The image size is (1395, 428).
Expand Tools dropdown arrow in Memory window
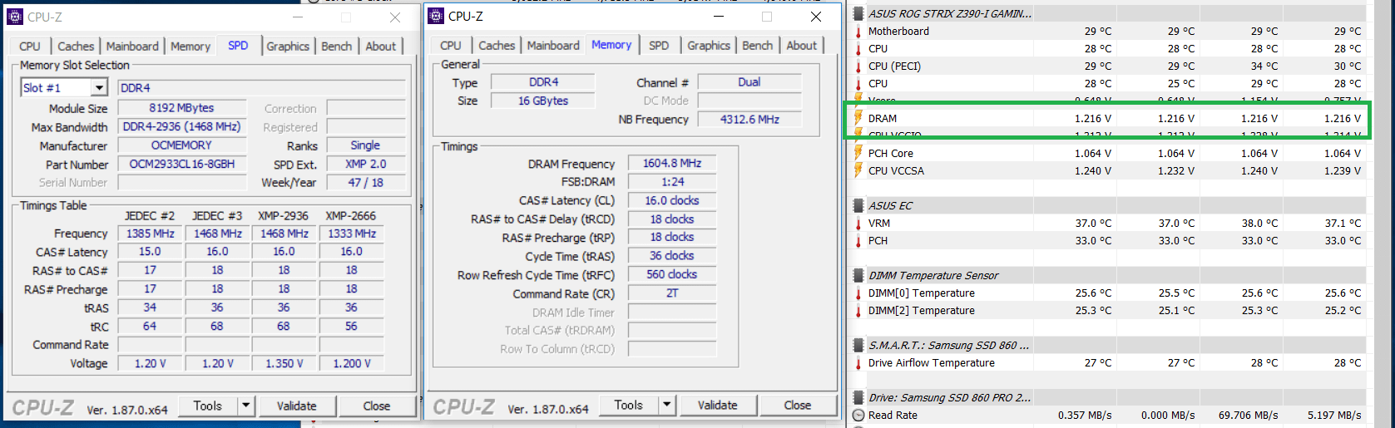tap(667, 405)
